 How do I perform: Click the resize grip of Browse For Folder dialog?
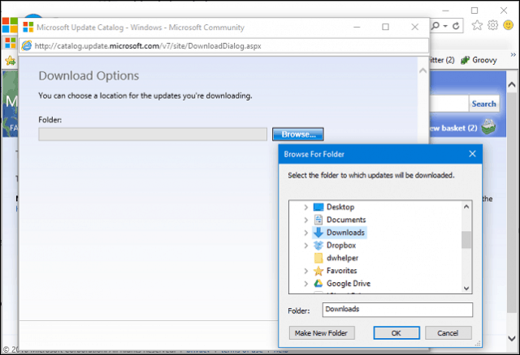tap(478, 344)
